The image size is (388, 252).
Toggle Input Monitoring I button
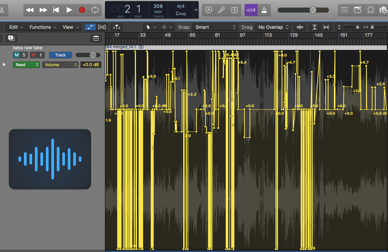click(41, 55)
